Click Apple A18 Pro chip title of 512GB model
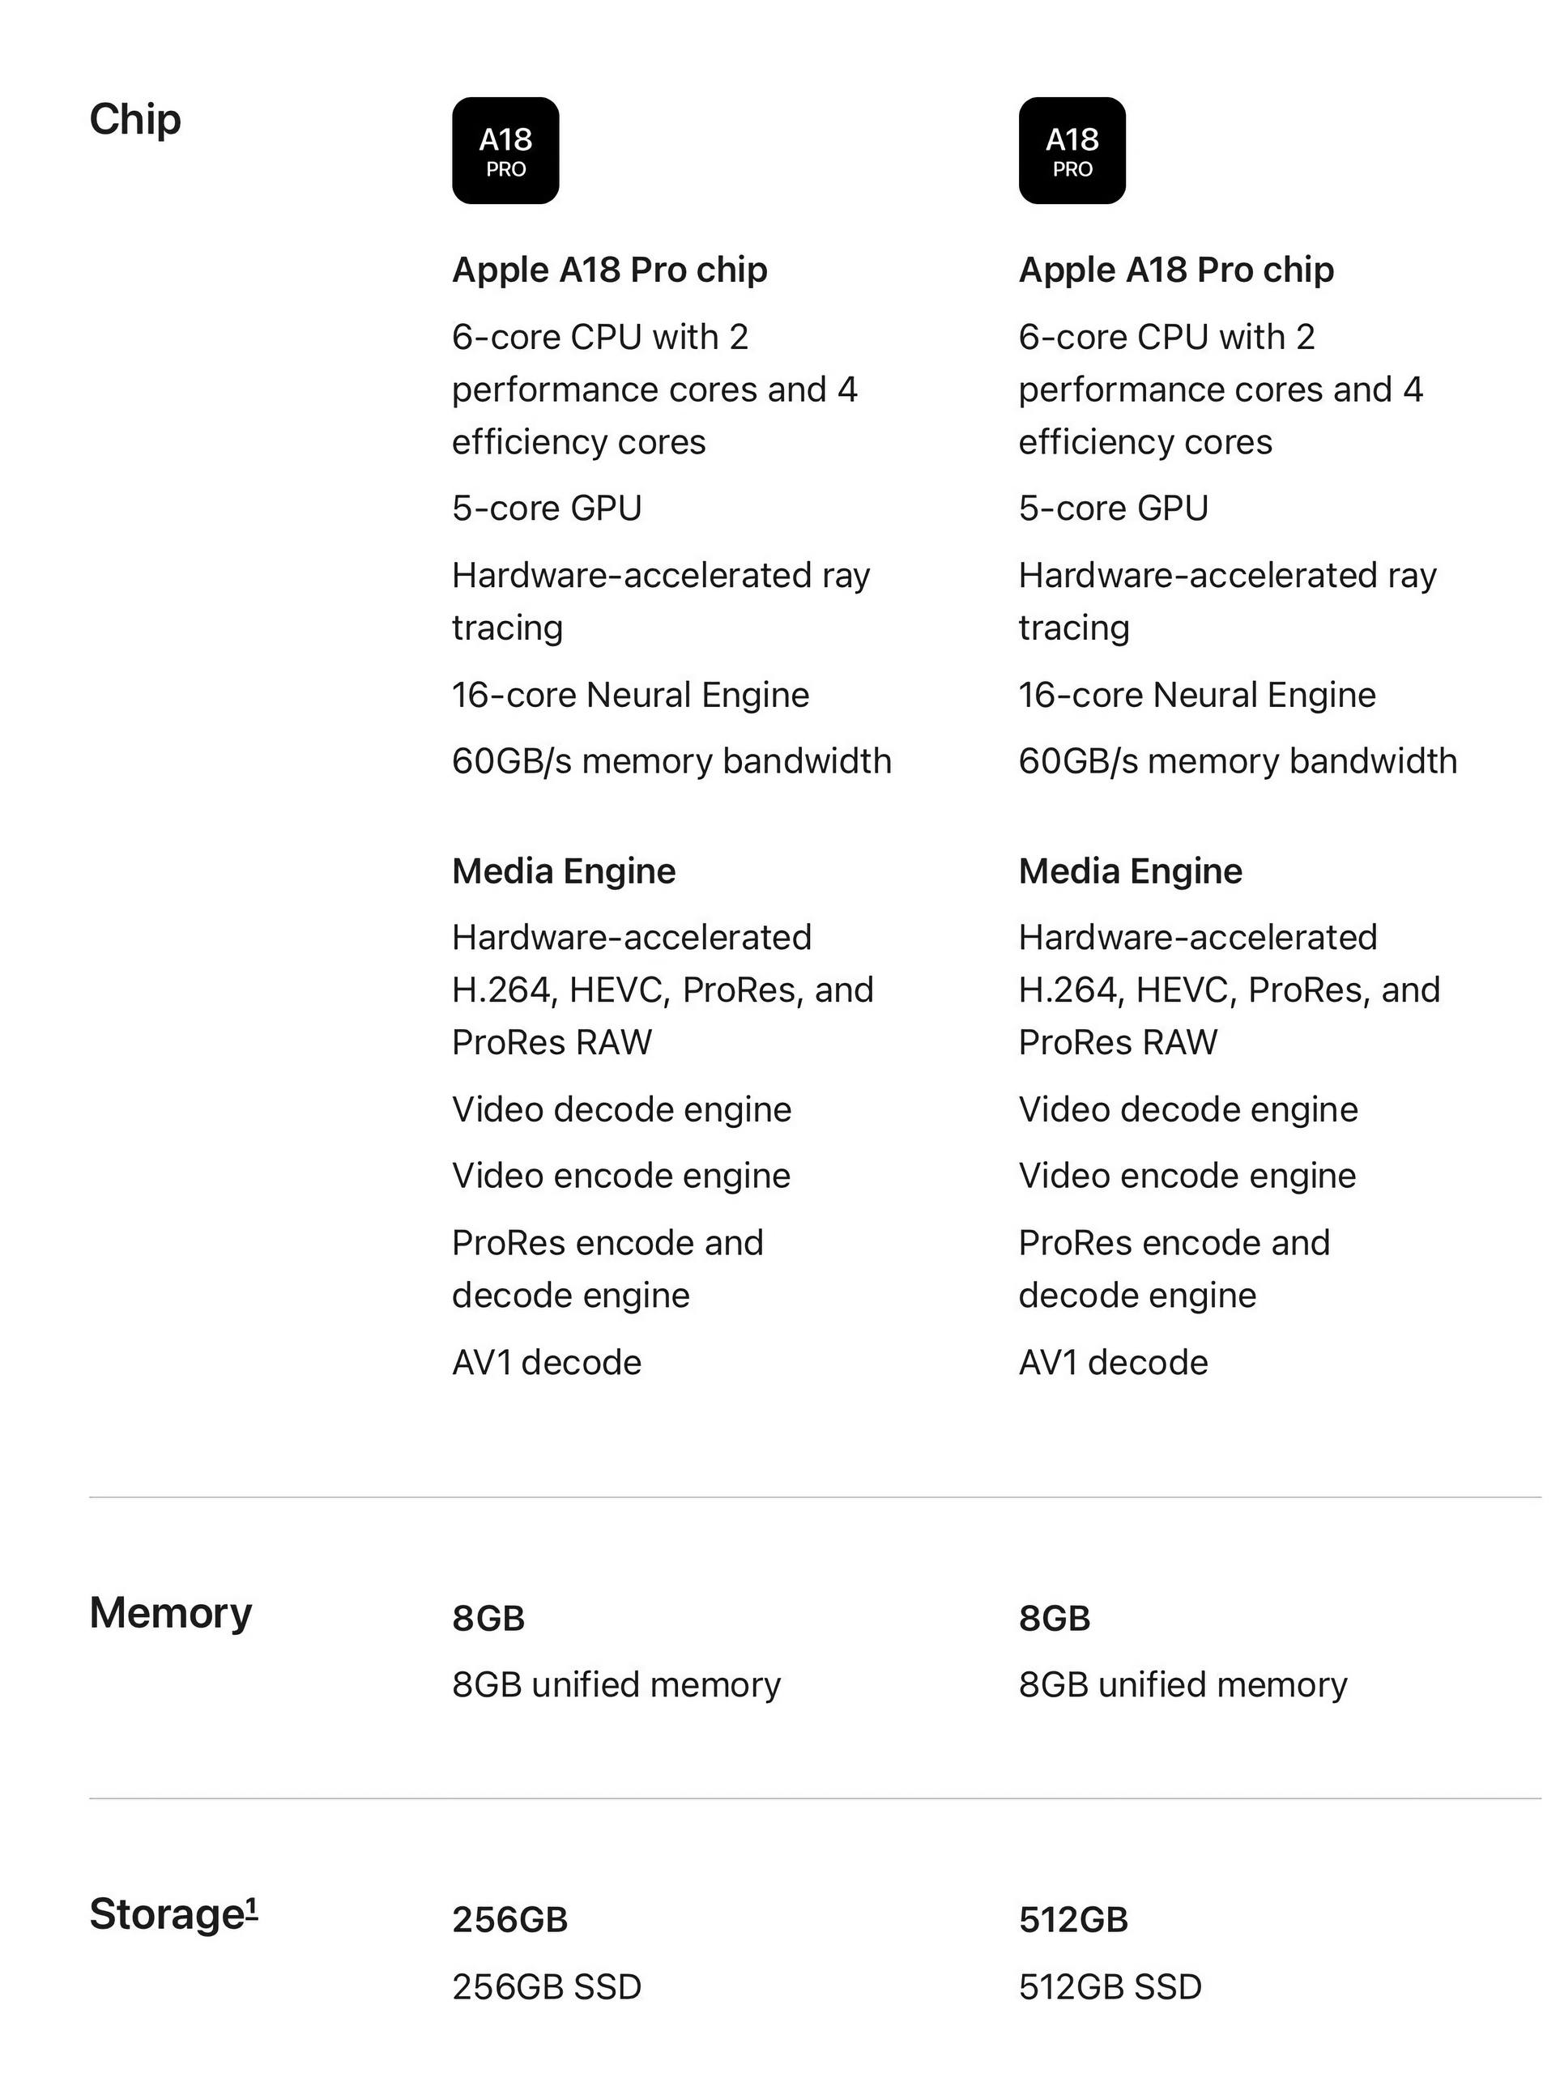 (x=1175, y=270)
